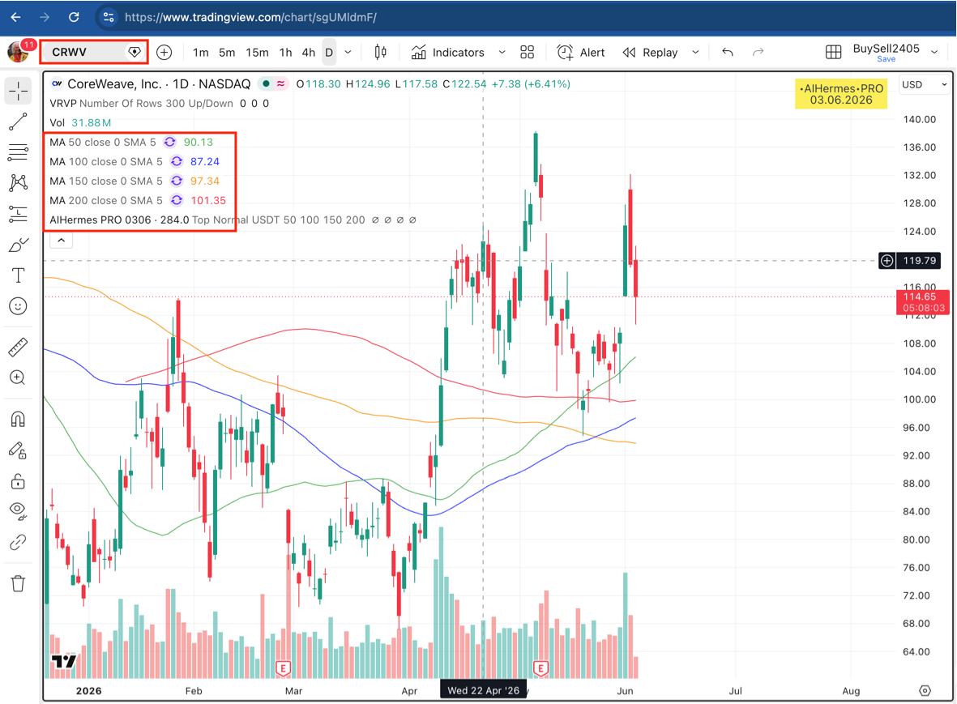The height and width of the screenshot is (704, 957).
Task: Select the daily D timeframe
Action: tap(329, 53)
